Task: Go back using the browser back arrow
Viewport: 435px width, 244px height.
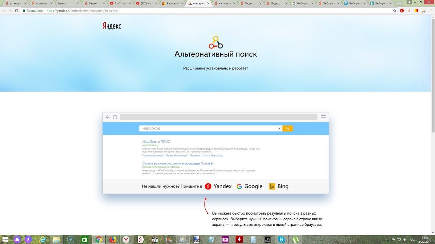Action: coord(4,11)
